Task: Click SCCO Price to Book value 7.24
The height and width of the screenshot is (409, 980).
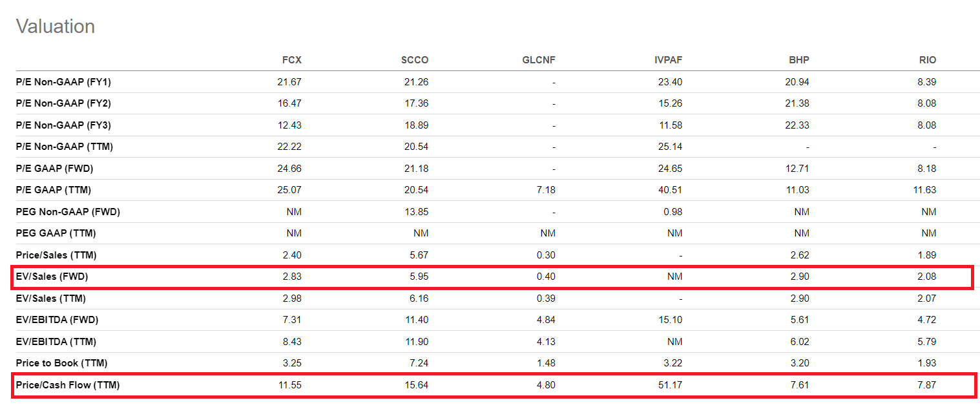Action: tap(419, 363)
